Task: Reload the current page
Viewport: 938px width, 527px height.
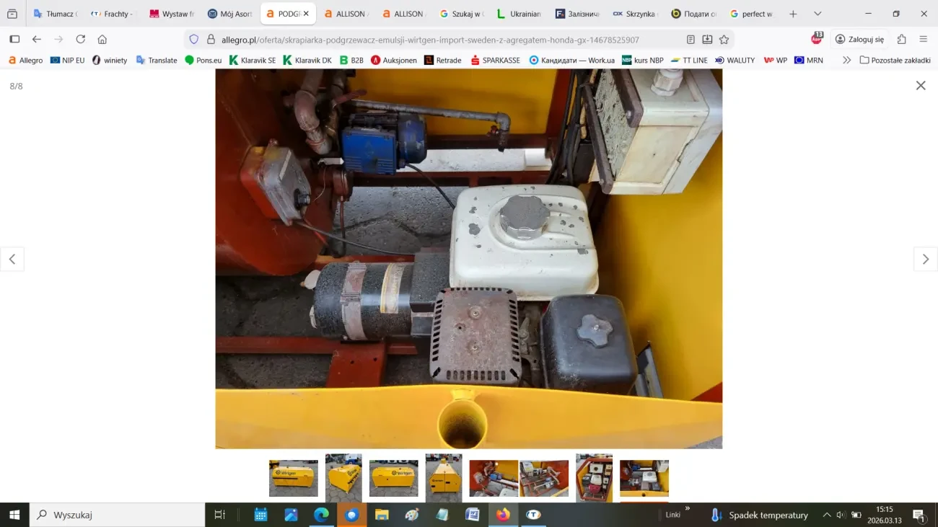Action: click(81, 40)
